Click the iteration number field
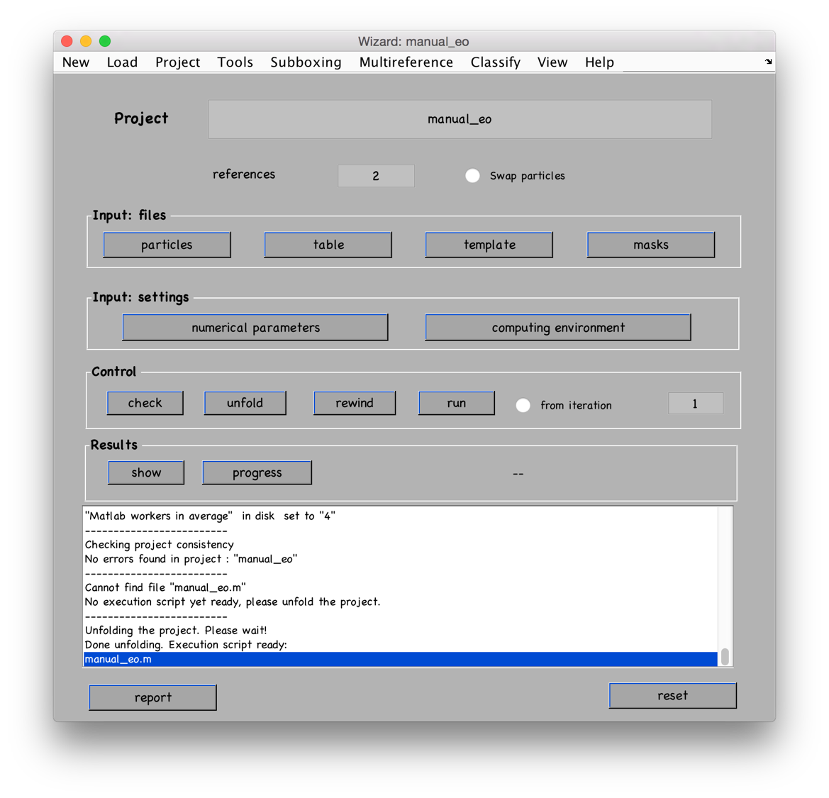The height and width of the screenshot is (798, 829). [x=695, y=404]
